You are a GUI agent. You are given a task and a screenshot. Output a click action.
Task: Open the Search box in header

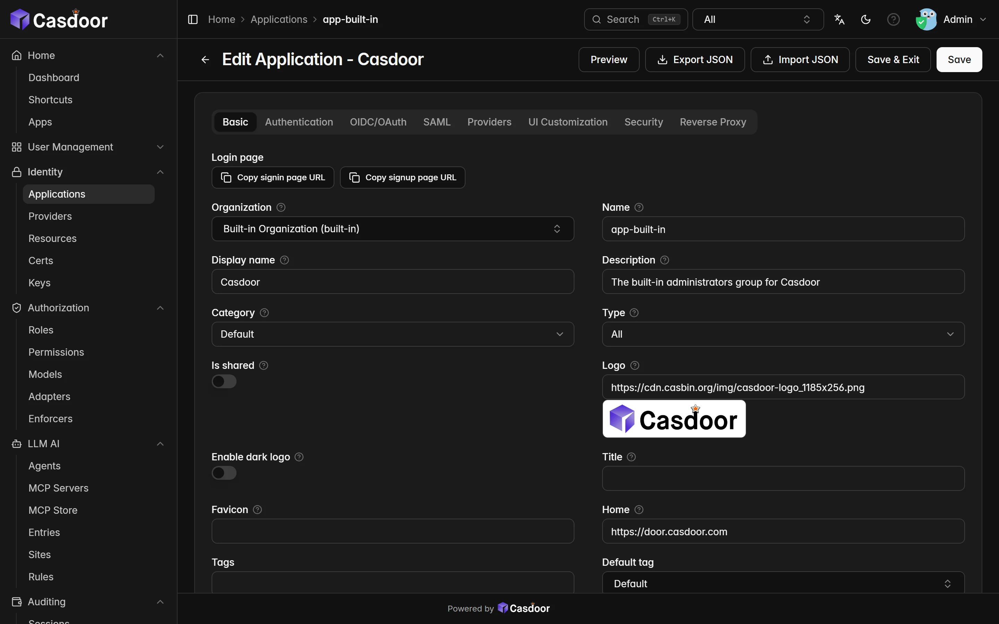[636, 19]
